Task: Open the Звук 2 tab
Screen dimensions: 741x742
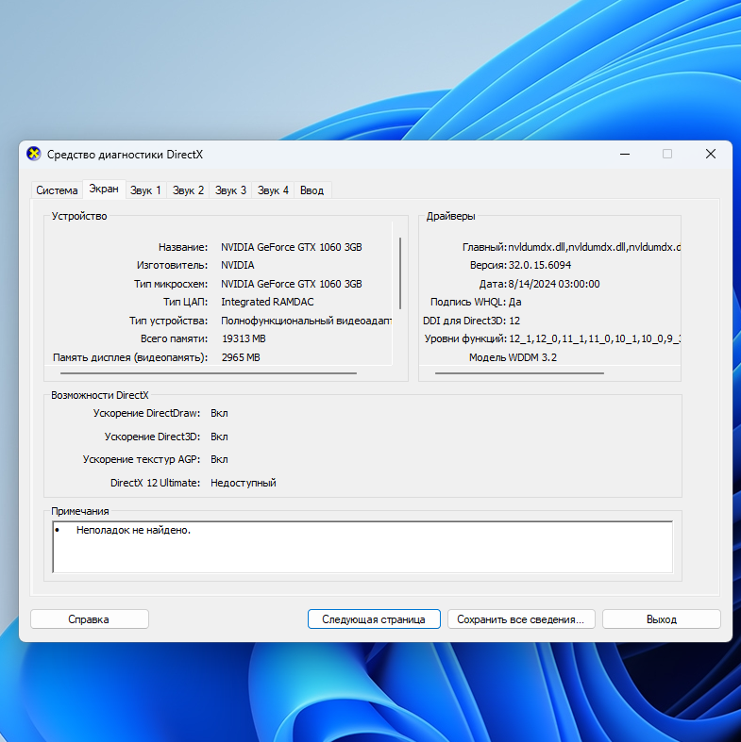Action: (x=188, y=190)
